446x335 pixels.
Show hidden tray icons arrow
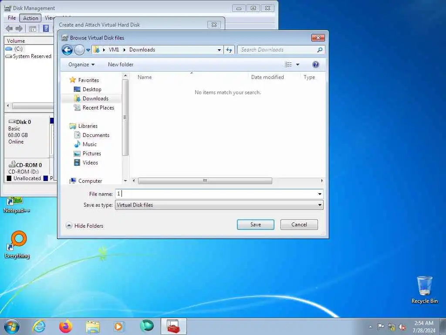pos(370,327)
